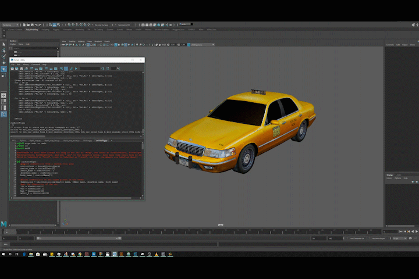Select the arrow Select tool in toolbox
419x279 pixels.
3,44
